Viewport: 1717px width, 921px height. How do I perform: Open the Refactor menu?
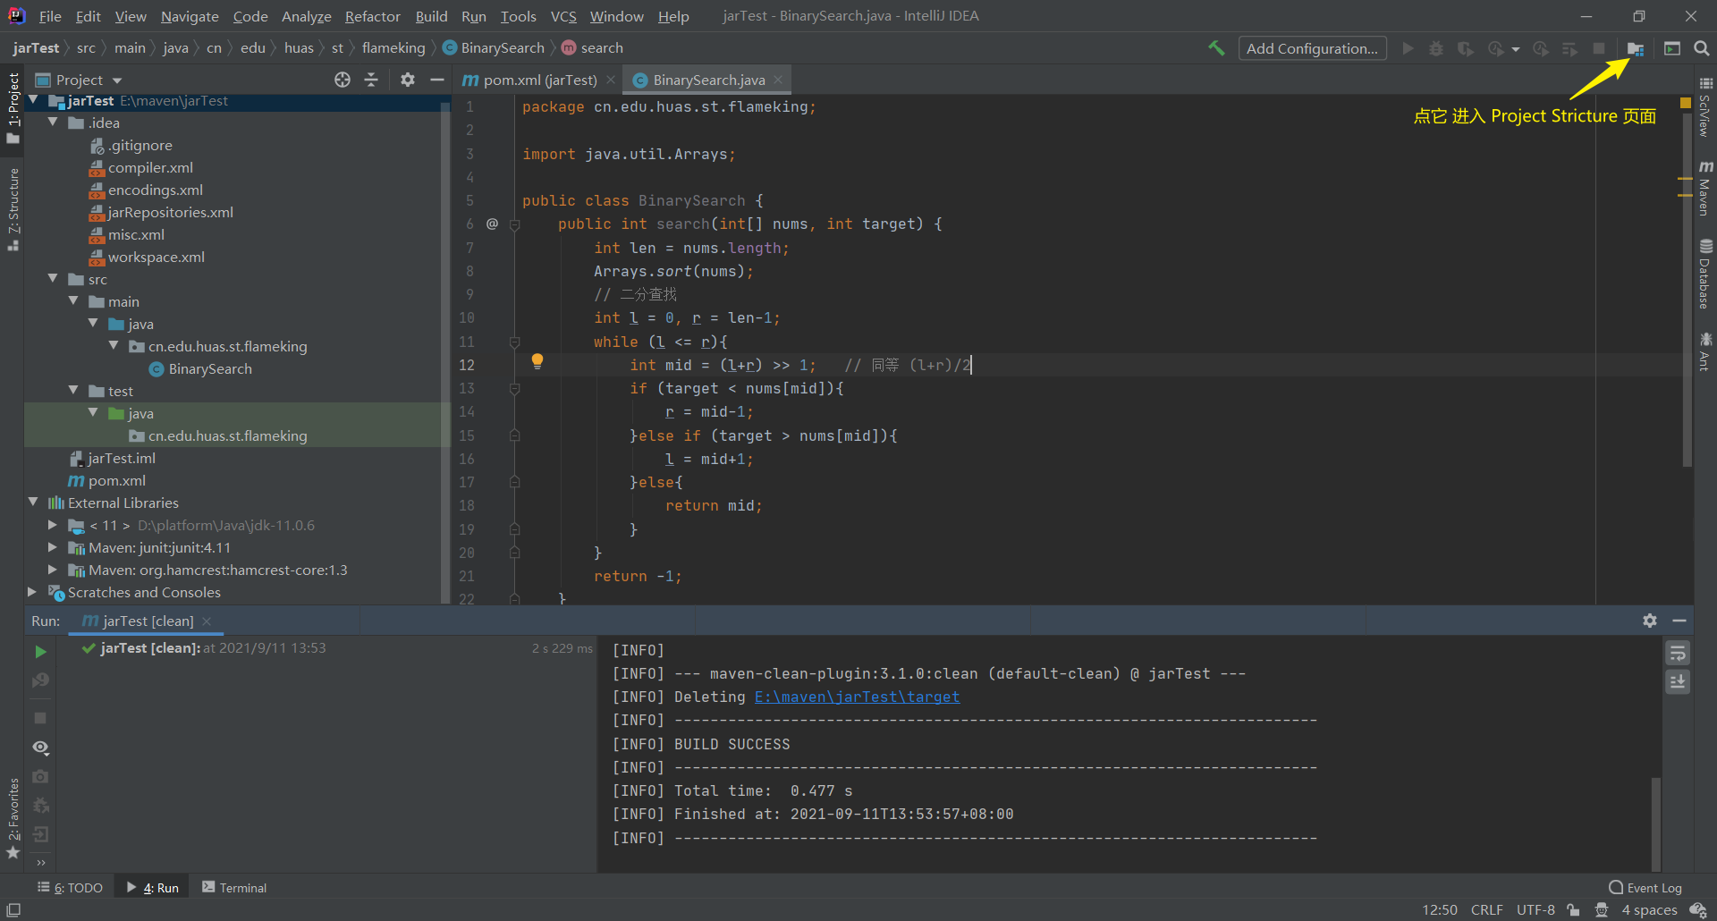click(x=373, y=16)
